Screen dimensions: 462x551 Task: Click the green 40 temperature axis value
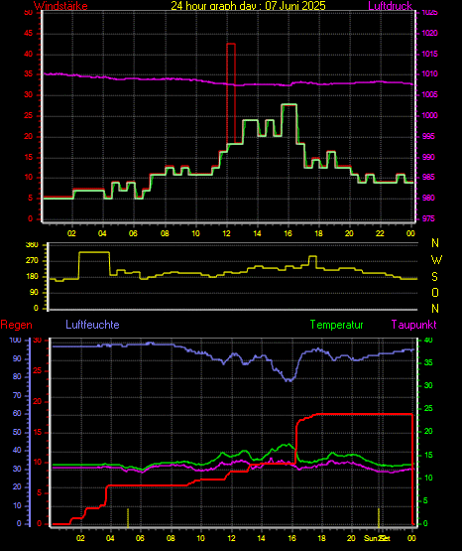[428, 340]
